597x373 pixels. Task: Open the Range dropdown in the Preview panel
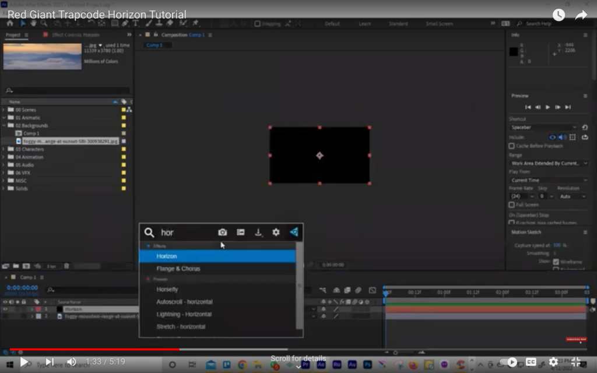click(x=547, y=163)
